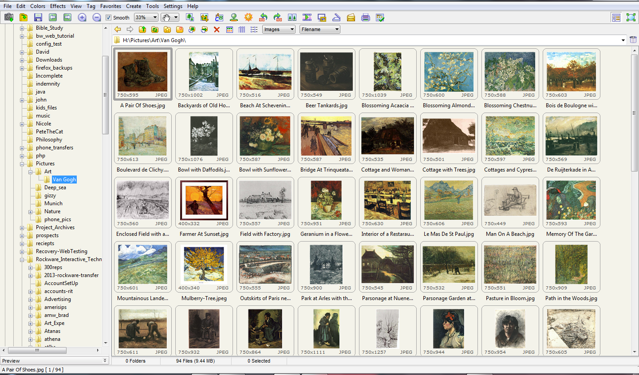
Task: Open the Settings icon with green checkmark
Action: (x=380, y=17)
